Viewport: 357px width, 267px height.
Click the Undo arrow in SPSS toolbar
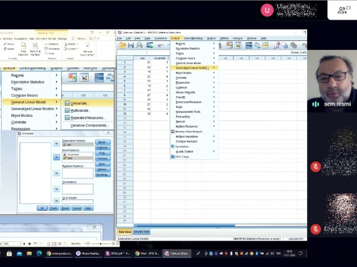click(x=161, y=46)
